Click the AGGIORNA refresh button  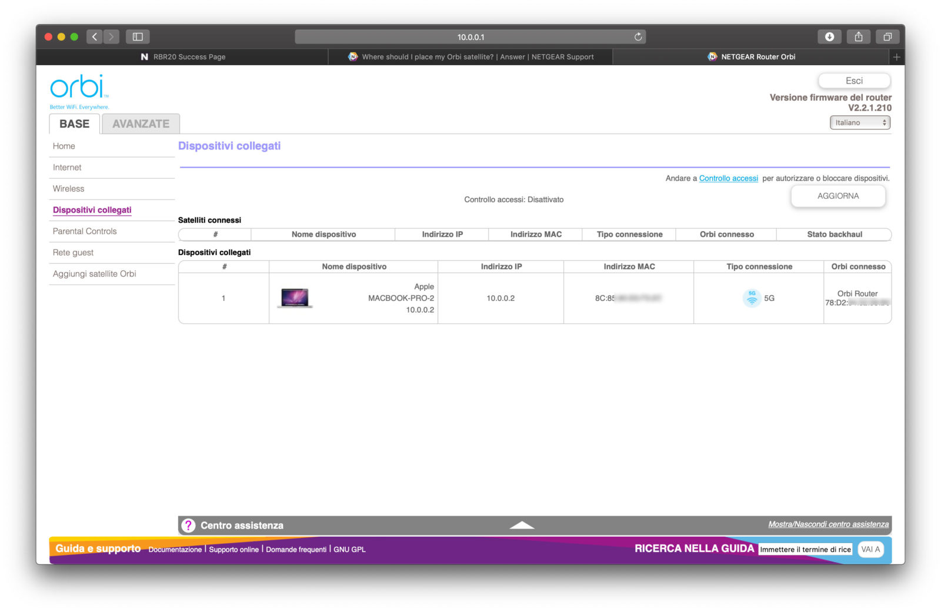coord(838,196)
